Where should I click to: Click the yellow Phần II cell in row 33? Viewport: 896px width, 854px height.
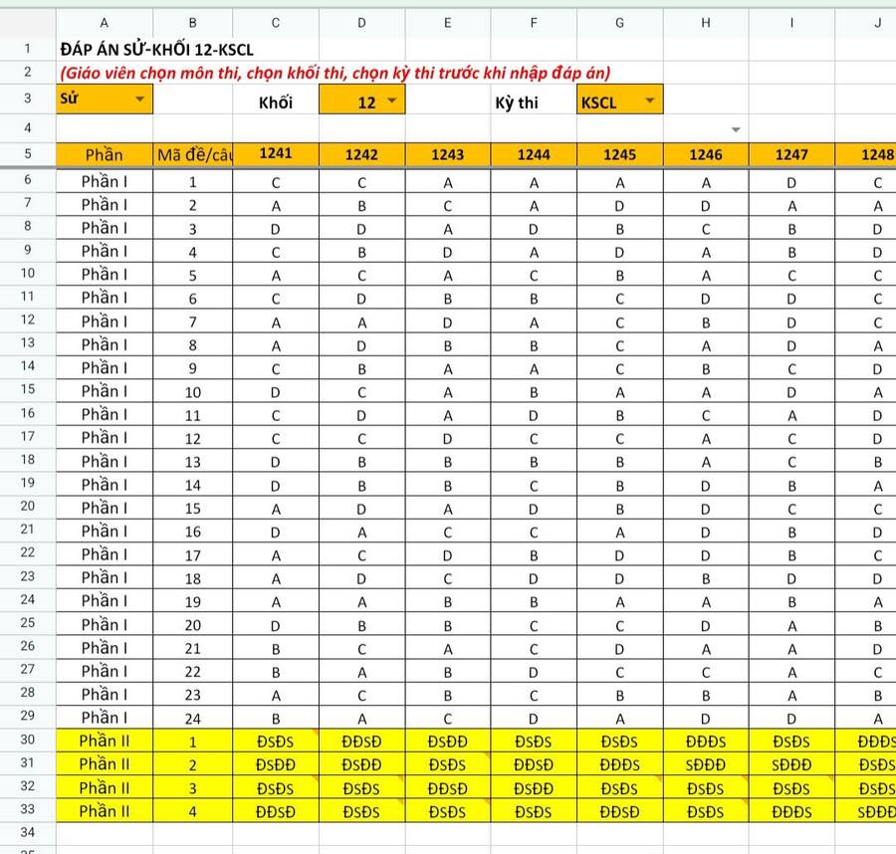coord(105,811)
